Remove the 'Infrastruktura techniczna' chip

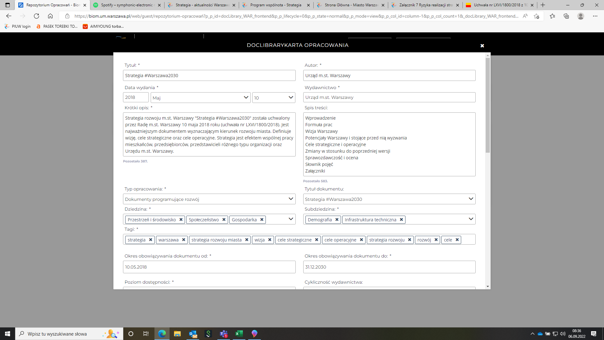pos(401,220)
